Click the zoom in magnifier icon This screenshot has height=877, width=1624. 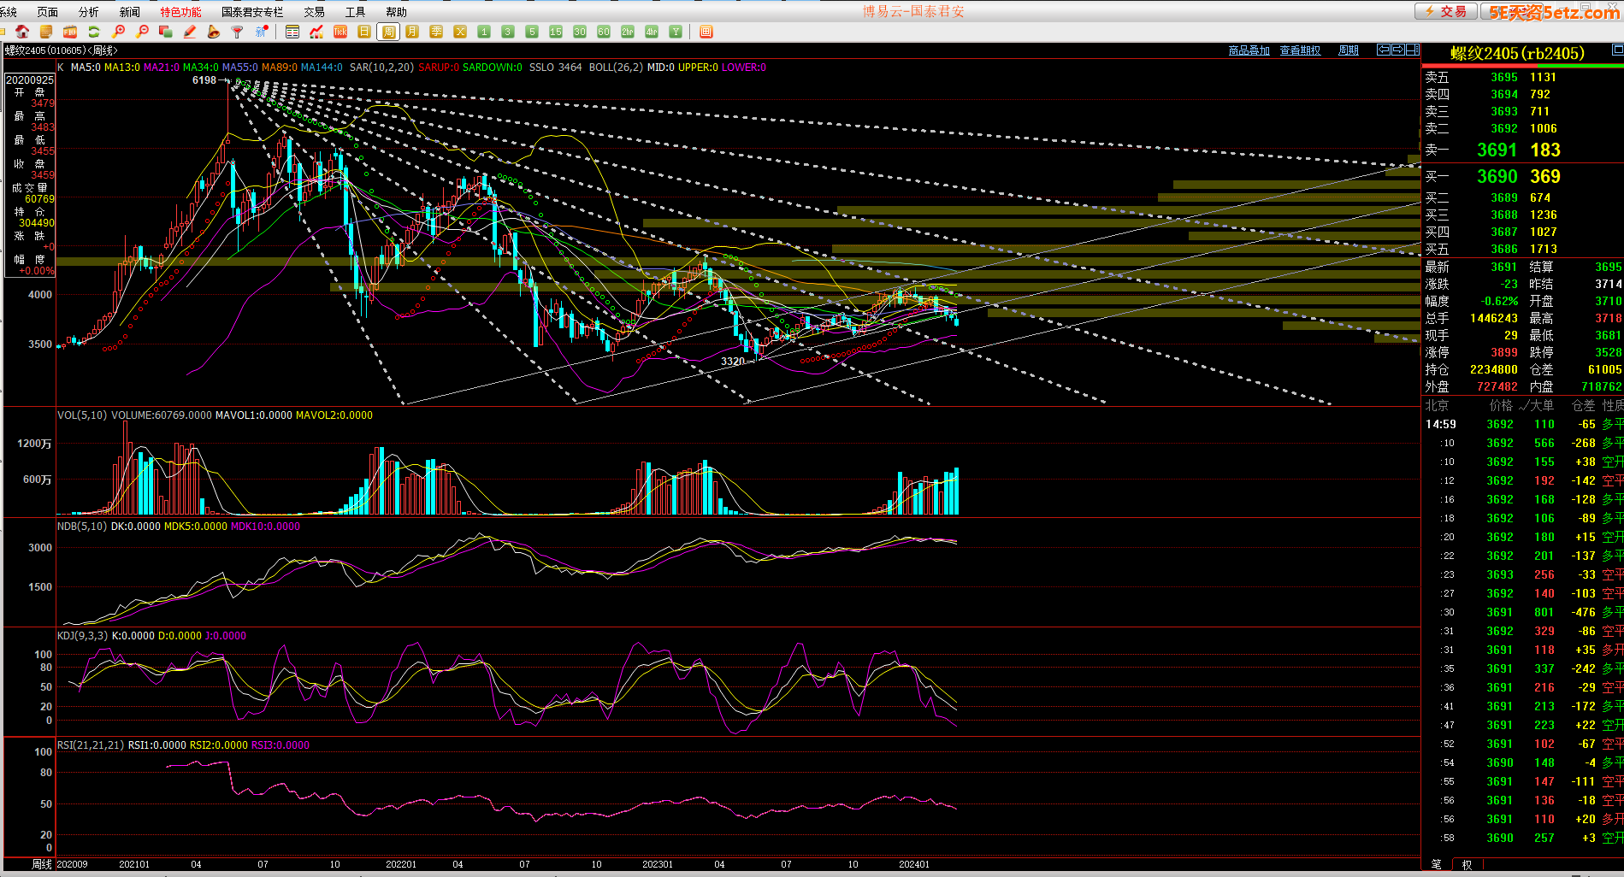pos(119,32)
